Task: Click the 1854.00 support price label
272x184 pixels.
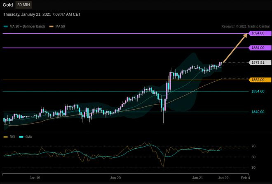Action: point(258,91)
